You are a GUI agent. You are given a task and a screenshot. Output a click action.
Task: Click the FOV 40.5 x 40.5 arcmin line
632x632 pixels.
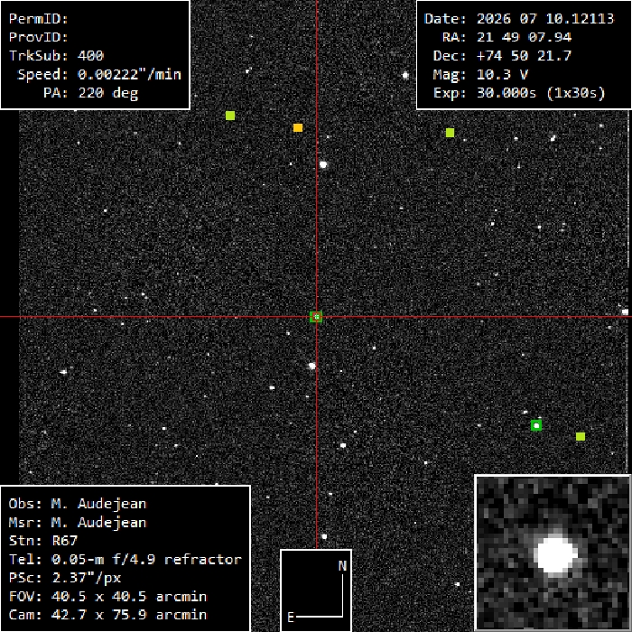[107, 596]
